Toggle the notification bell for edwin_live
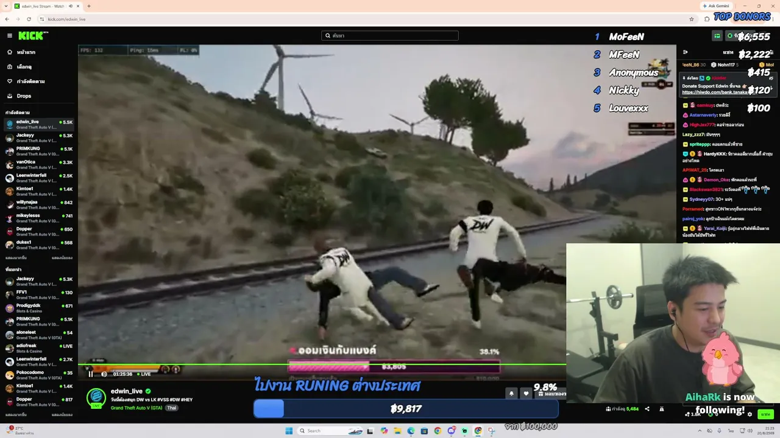 click(511, 394)
